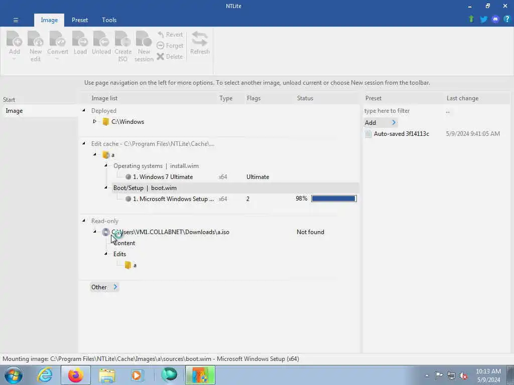Select the Content item under a.iso
Viewport: 514px width, 385px height.
click(124, 243)
